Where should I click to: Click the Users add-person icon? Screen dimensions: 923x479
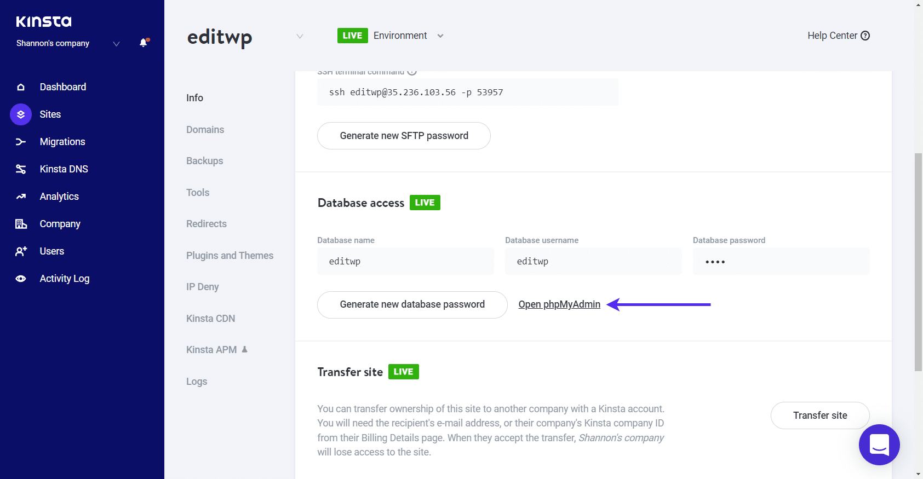(21, 251)
